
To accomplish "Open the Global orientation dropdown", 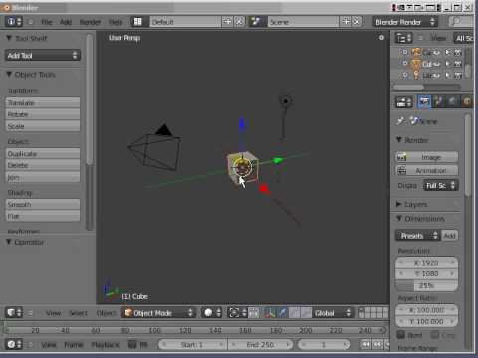I will click(x=332, y=313).
